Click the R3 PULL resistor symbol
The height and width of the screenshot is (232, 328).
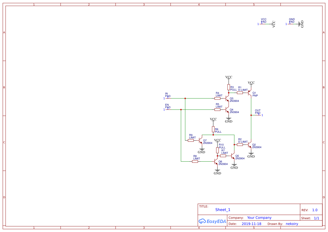(x=229, y=87)
